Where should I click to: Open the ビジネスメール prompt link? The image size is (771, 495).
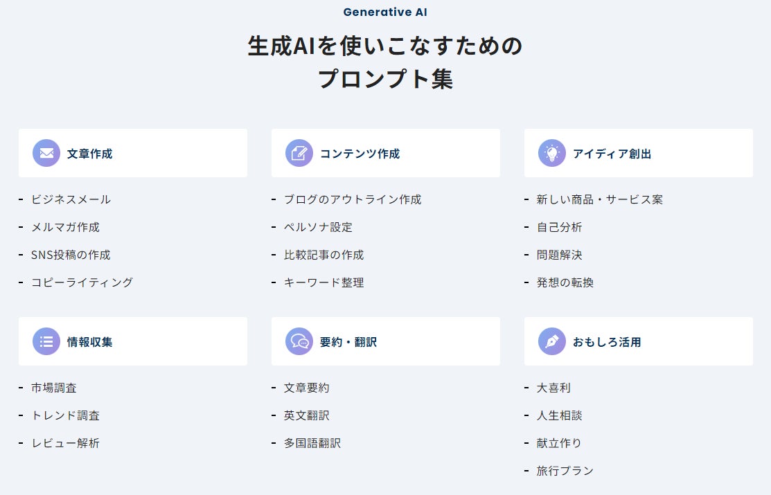71,199
